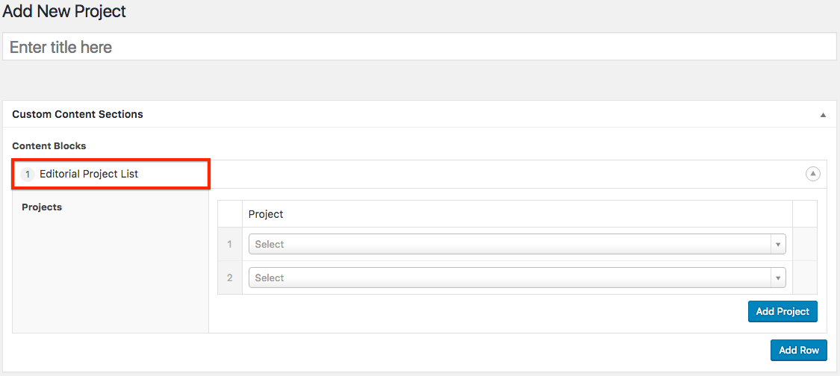Click the arrow of the first Select box

778,244
